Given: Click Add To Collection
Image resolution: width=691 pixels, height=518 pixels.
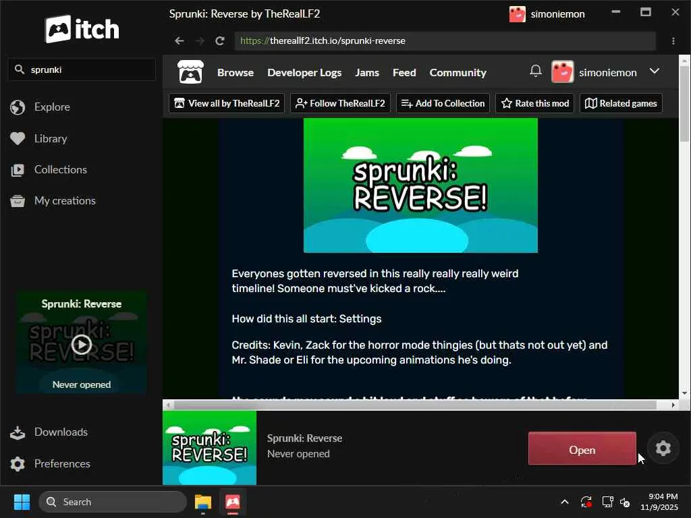Looking at the screenshot, I should click(443, 103).
